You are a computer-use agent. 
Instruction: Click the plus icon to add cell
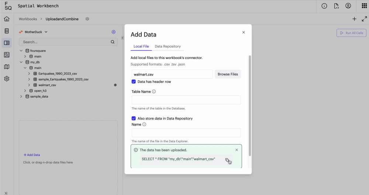354,19
